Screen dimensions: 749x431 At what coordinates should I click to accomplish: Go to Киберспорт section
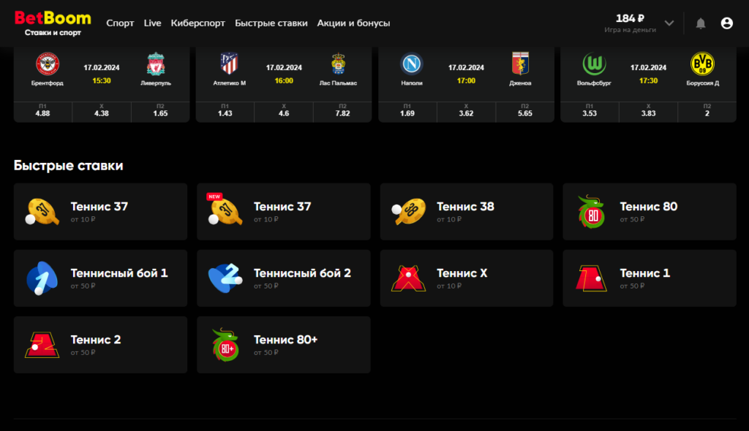tap(197, 23)
